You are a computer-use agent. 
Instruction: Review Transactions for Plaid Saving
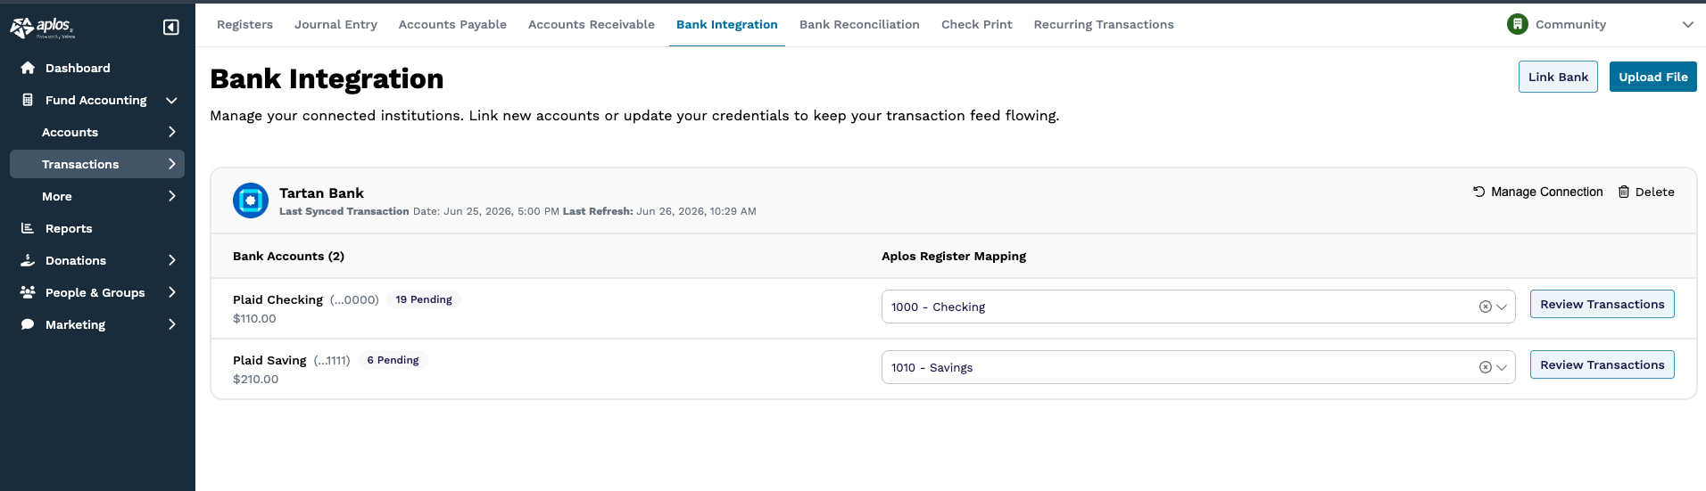click(x=1602, y=364)
